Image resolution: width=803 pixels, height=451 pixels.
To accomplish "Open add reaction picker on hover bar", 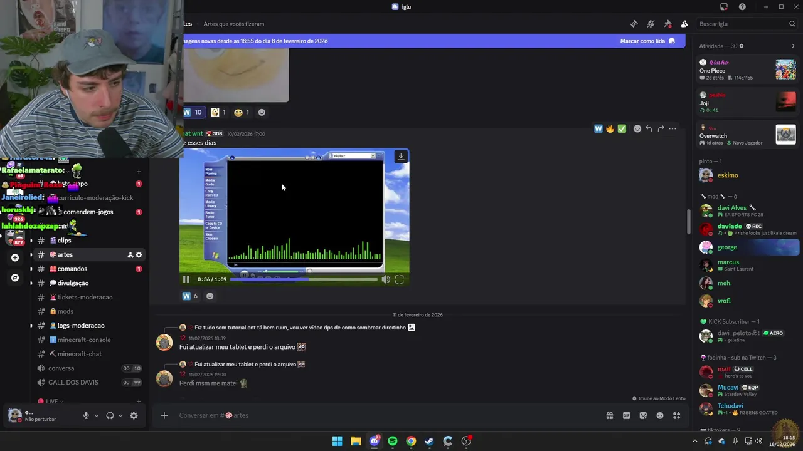I will click(x=637, y=128).
